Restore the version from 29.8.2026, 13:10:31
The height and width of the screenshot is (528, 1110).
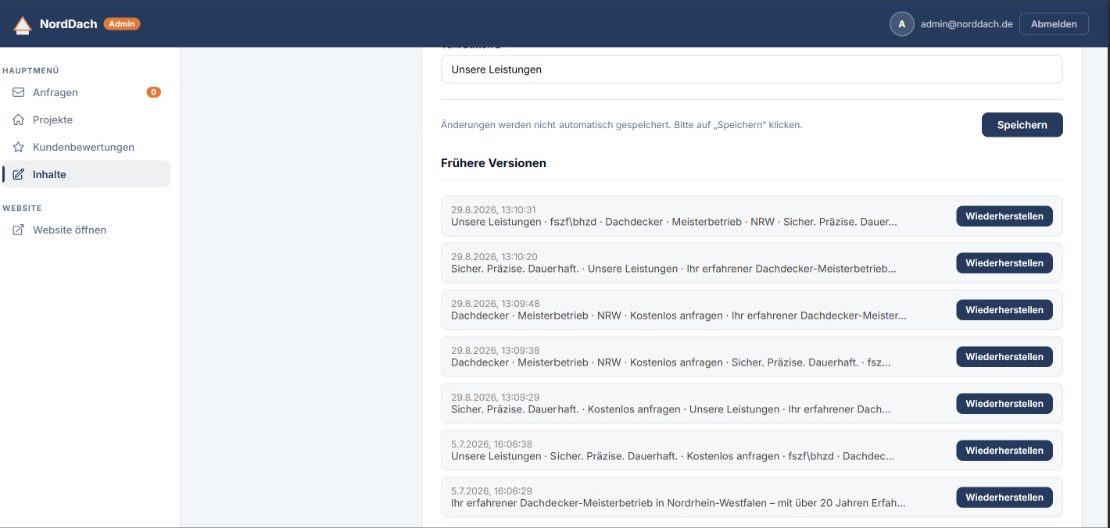[1004, 216]
